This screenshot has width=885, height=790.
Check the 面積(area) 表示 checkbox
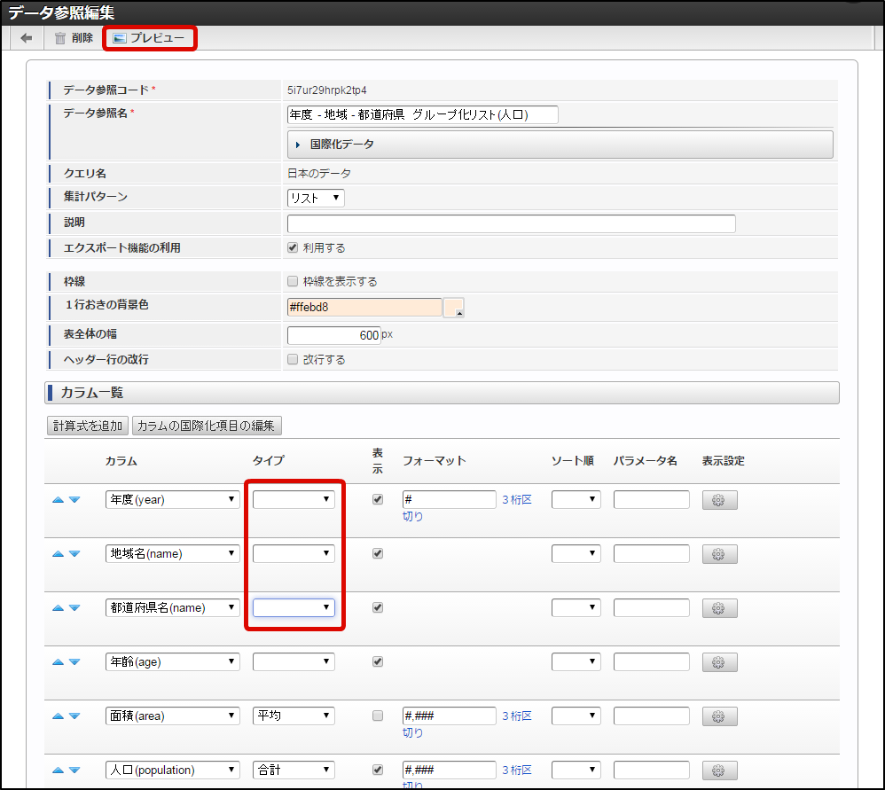(x=378, y=716)
